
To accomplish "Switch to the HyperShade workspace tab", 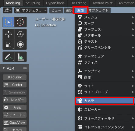I will coord(55,3).
